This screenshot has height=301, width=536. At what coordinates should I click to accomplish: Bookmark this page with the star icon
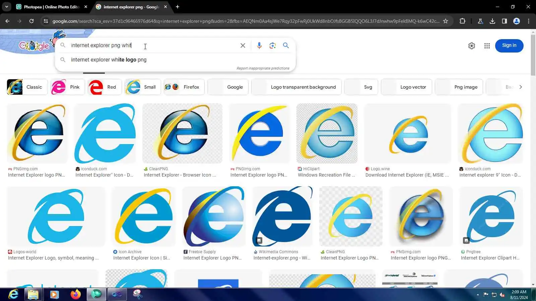[446, 21]
